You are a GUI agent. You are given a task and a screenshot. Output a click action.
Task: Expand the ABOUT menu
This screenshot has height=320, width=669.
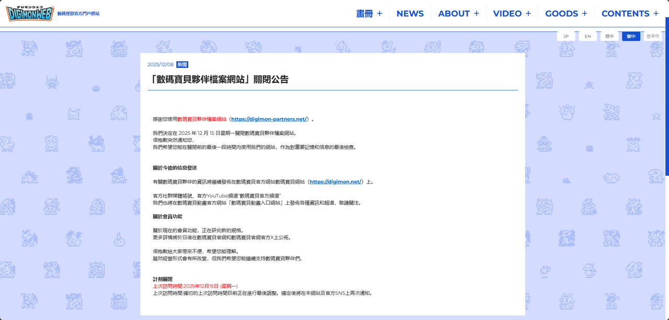point(458,14)
